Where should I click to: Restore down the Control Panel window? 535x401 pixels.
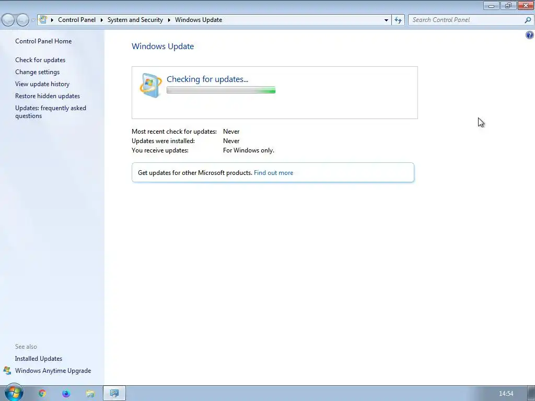[x=508, y=5]
